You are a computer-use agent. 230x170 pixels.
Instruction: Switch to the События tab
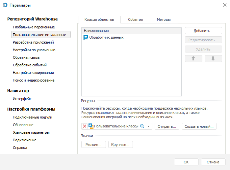pos(135,19)
